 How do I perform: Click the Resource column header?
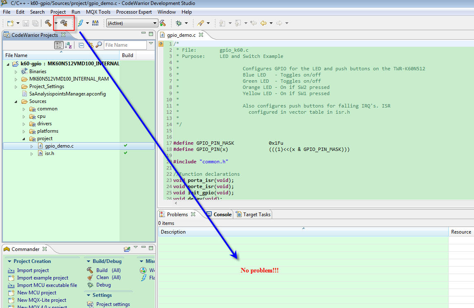[x=461, y=232]
